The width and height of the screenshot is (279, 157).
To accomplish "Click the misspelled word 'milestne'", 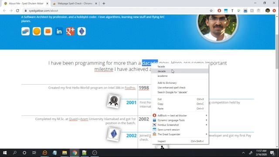I will pos(104,69).
